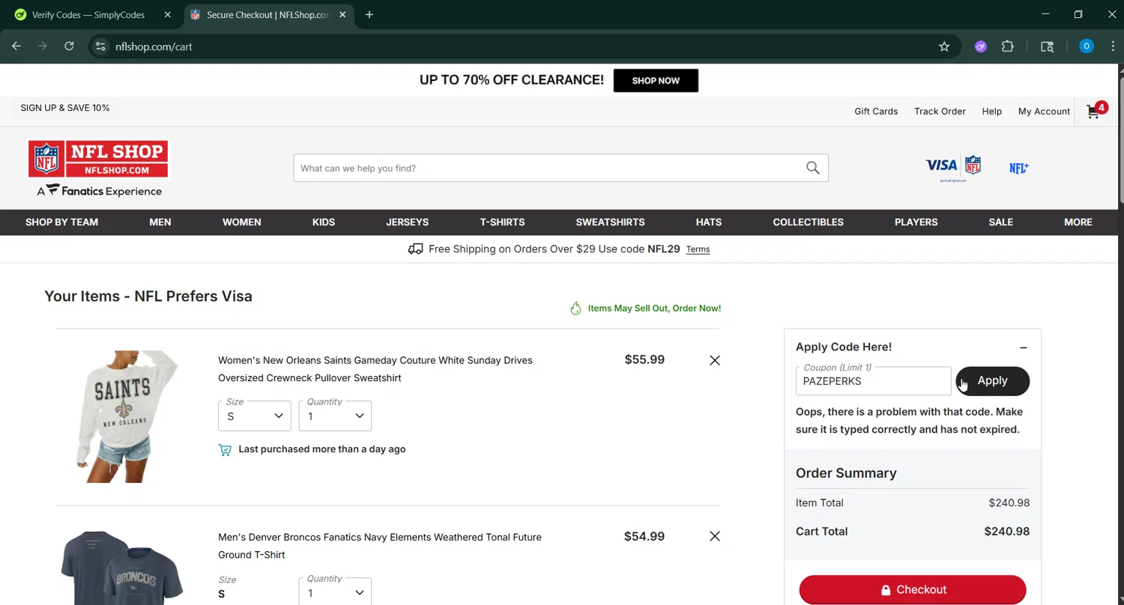Viewport: 1124px width, 605px height.
Task: Click the coupon field containing PAZEPERKS
Action: [873, 380]
